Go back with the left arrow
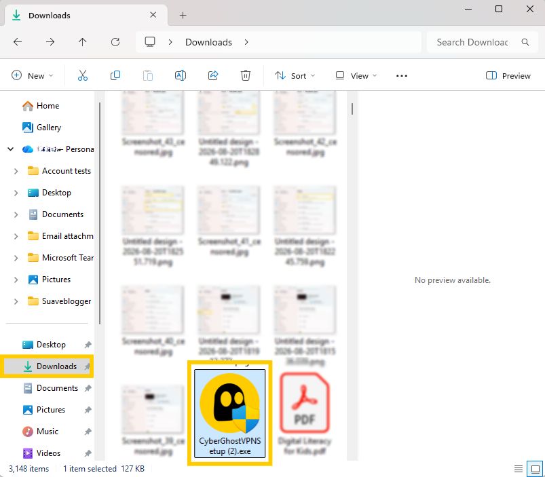The image size is (545, 477). [18, 42]
